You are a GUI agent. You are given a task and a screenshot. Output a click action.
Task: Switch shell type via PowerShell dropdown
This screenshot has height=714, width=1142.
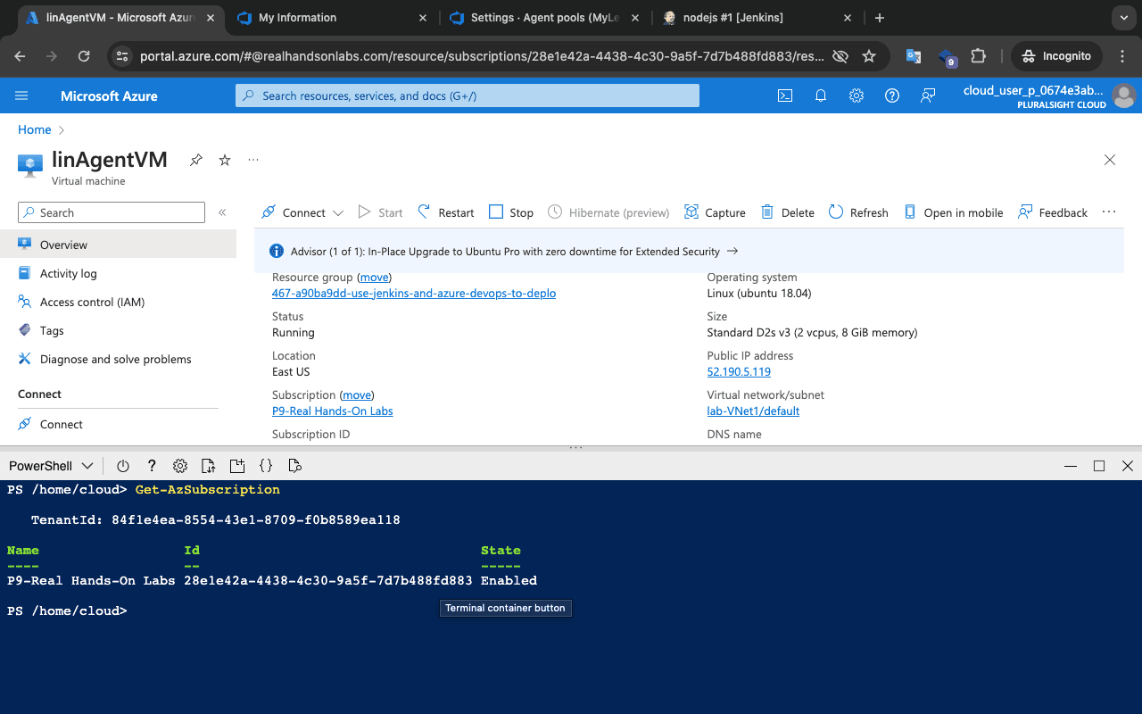tap(51, 466)
